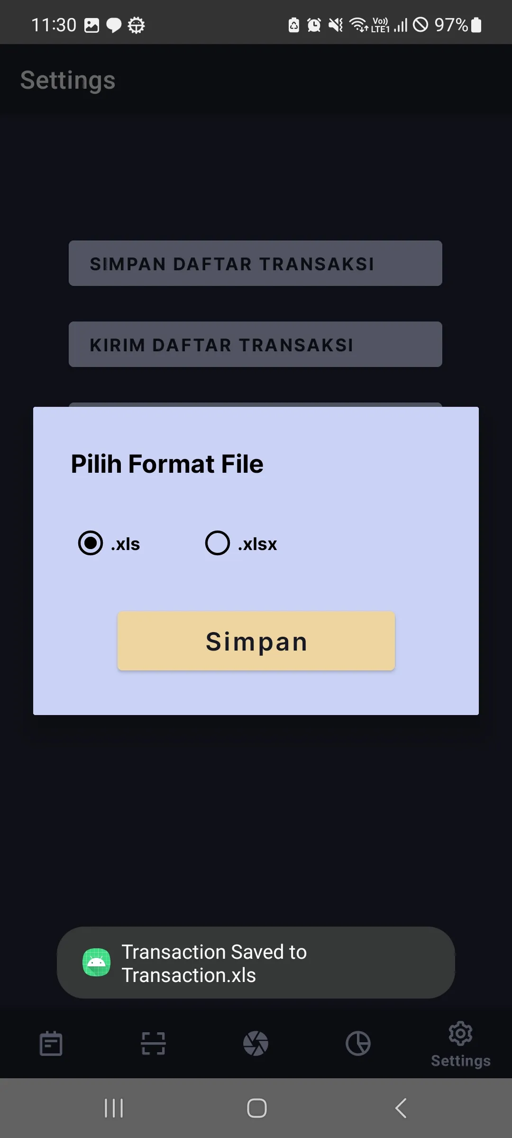Select the .xls radio button
Screen dimensions: 512x1138
tap(91, 543)
